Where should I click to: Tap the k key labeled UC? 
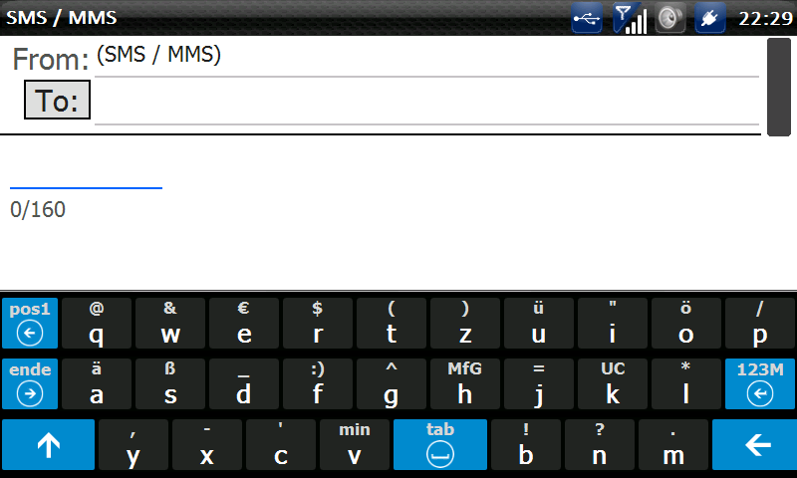pos(613,384)
